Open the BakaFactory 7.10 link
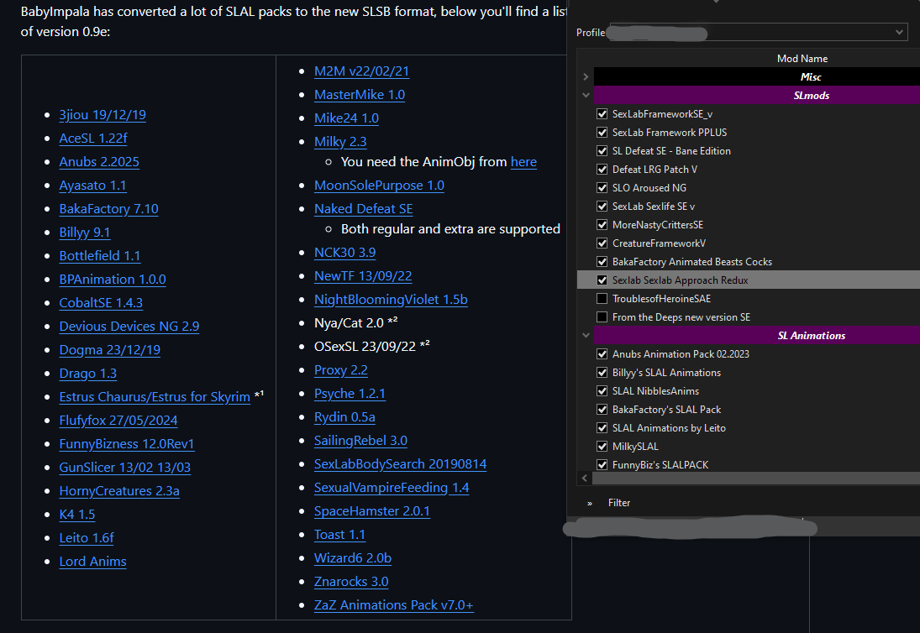 pos(108,209)
